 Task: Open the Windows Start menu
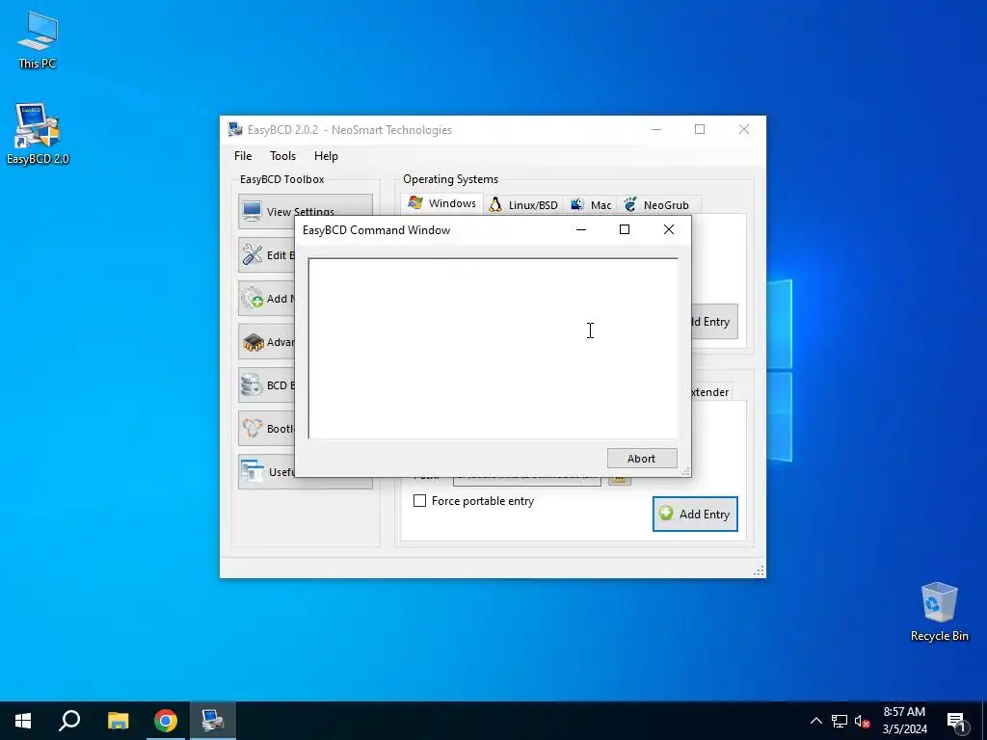tap(23, 721)
